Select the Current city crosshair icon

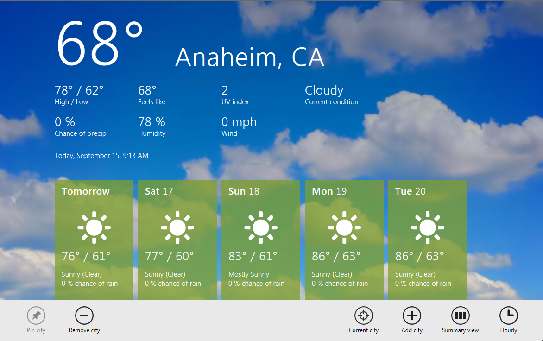[364, 316]
